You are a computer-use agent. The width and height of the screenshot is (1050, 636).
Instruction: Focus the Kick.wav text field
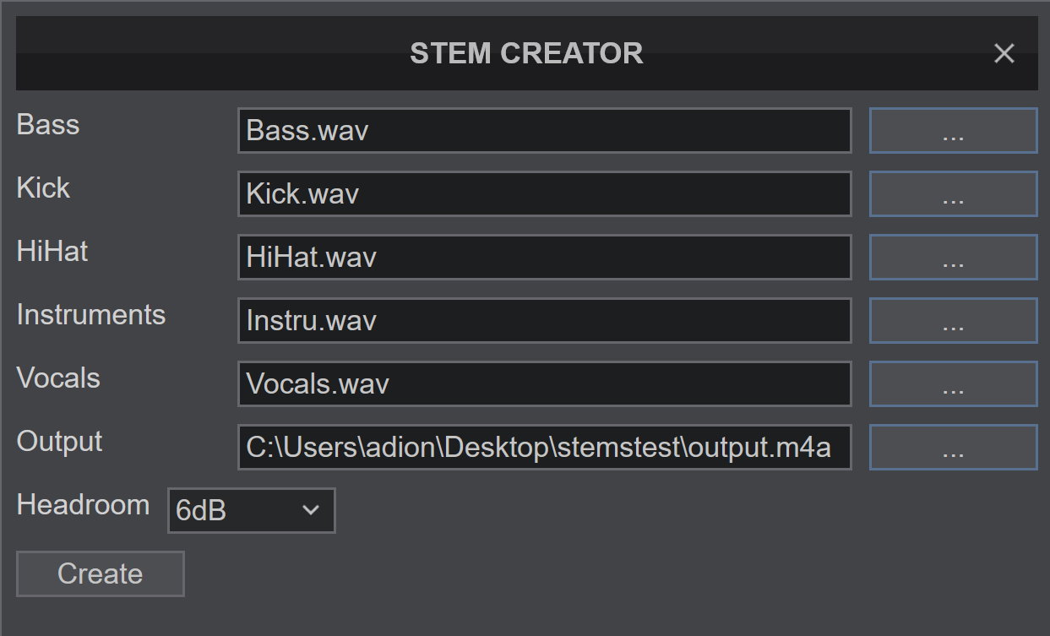tap(544, 194)
